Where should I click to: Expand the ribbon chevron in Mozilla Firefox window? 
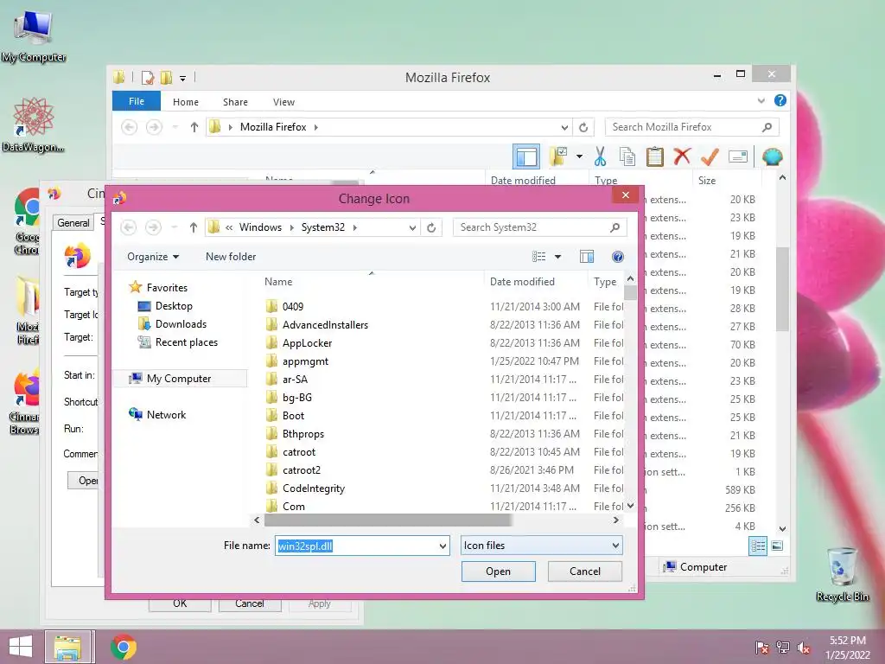pyautogui.click(x=761, y=100)
